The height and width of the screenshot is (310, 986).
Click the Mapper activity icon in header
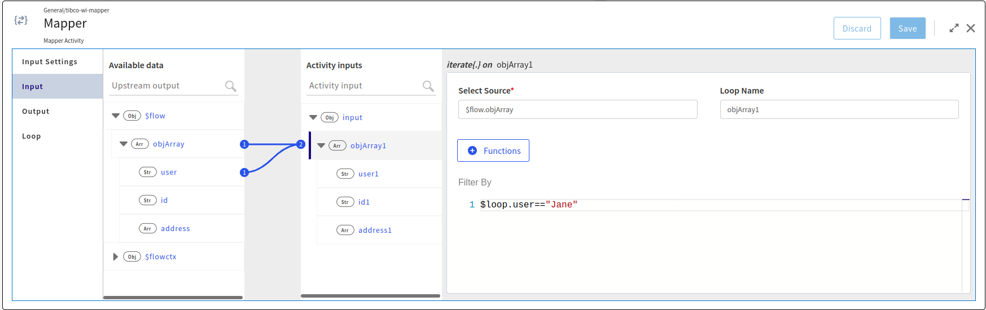click(x=21, y=20)
